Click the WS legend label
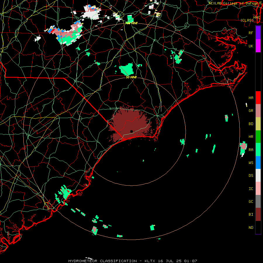 [251, 162]
